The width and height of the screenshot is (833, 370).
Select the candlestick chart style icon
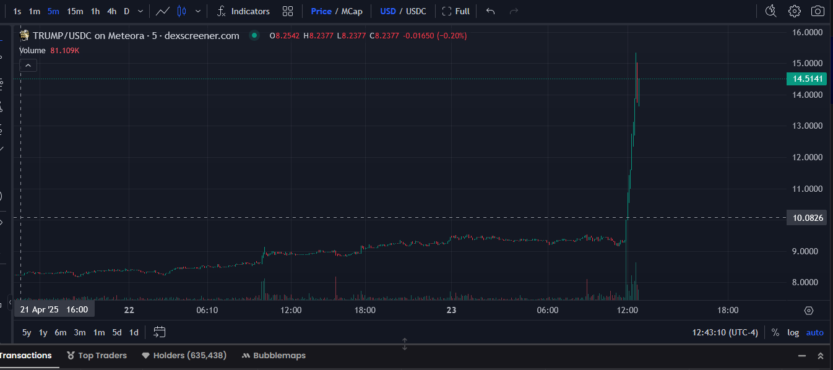[x=181, y=11]
